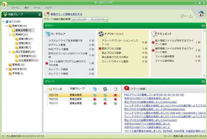The image size is (207, 139).
Task: Select the TEST27 machine row
Action: pos(84,103)
